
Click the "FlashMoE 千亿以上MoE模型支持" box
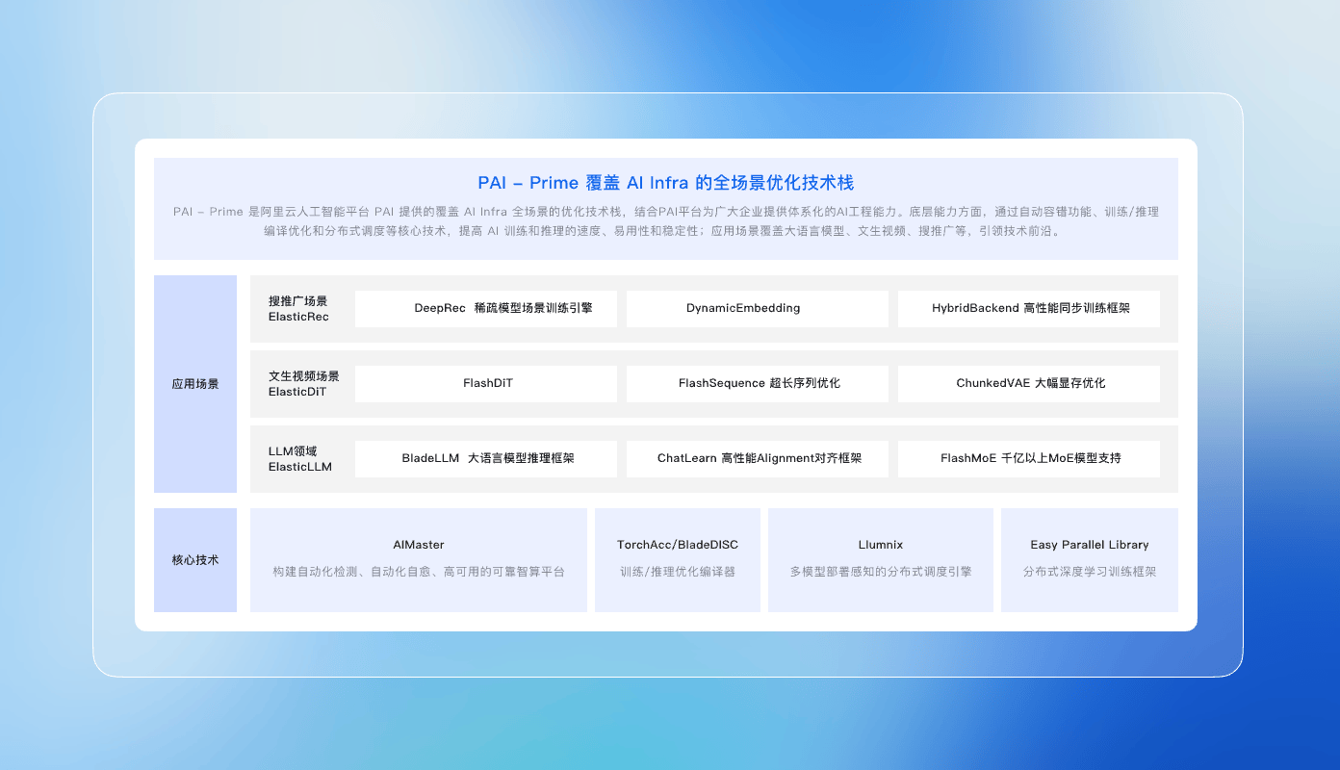(x=1029, y=459)
